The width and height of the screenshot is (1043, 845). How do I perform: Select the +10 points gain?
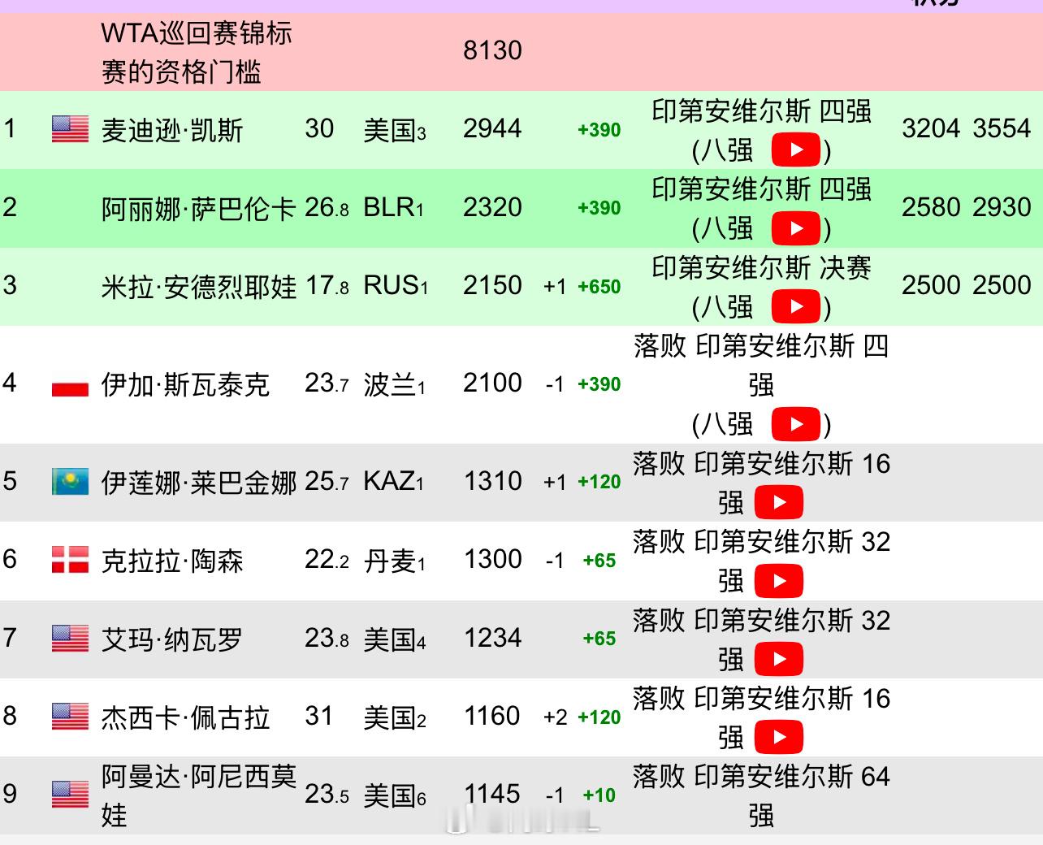pyautogui.click(x=599, y=795)
